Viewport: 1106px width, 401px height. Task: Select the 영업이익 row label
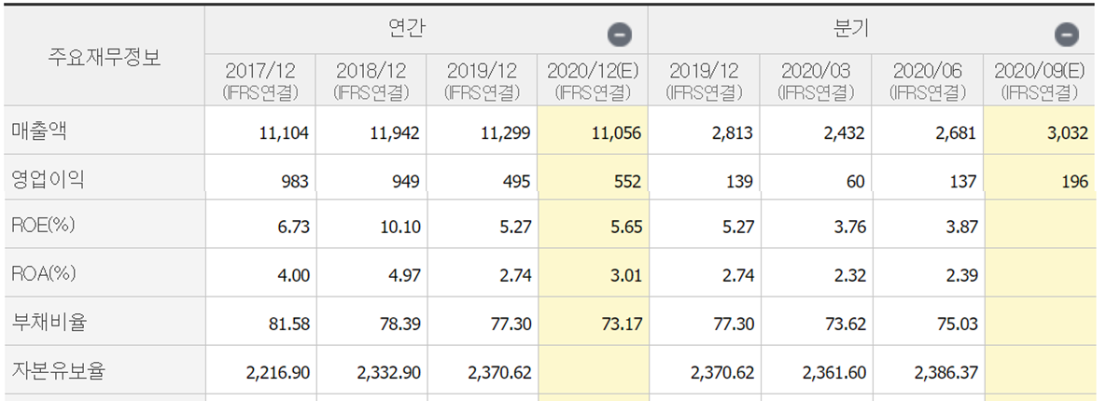(48, 179)
